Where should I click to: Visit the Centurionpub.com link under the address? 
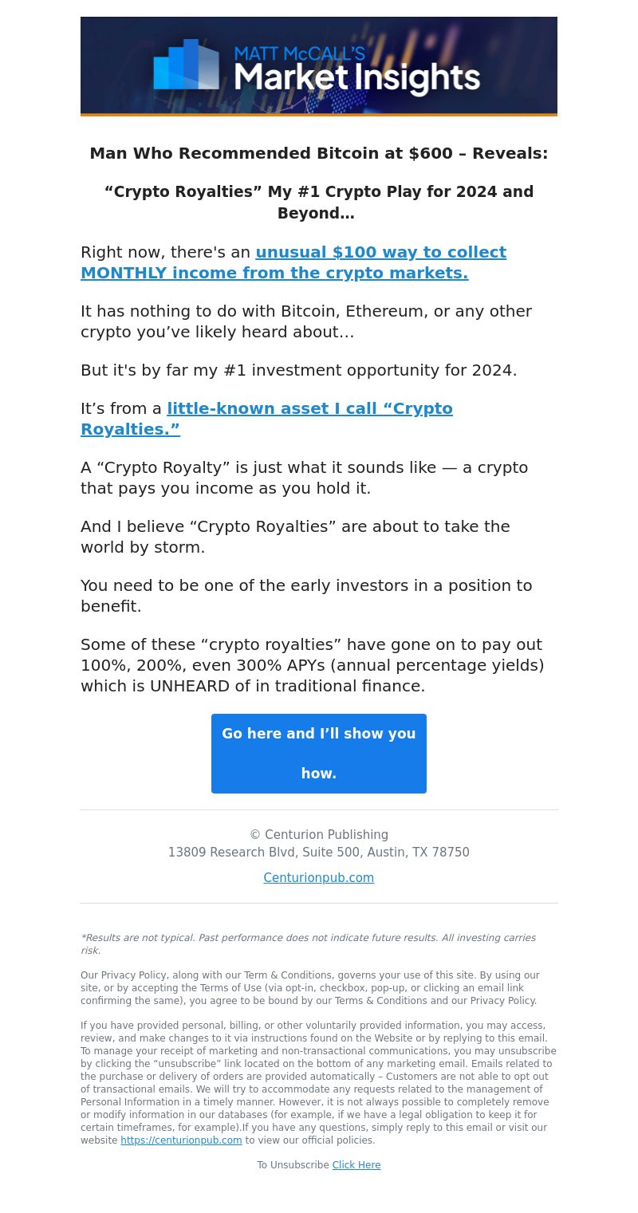coord(319,878)
